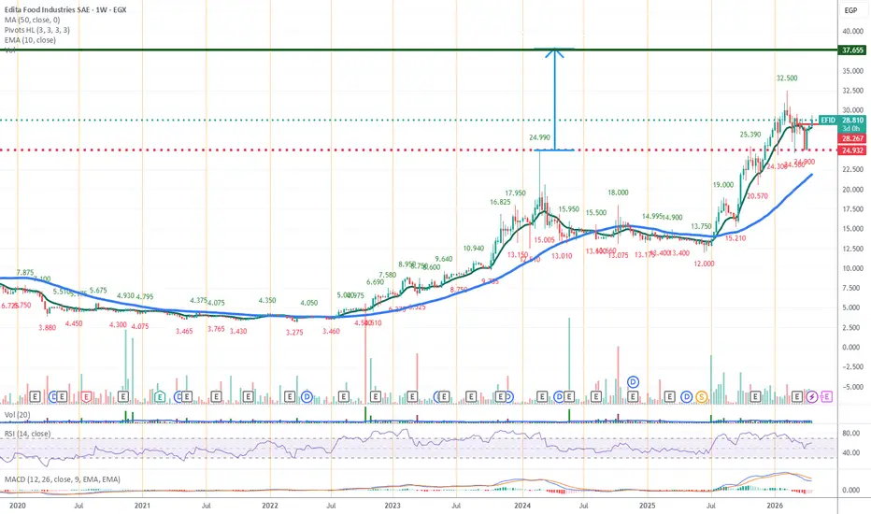Image resolution: width=871 pixels, height=514 pixels.
Task: Click the 2023 time axis label
Action: pos(393,505)
